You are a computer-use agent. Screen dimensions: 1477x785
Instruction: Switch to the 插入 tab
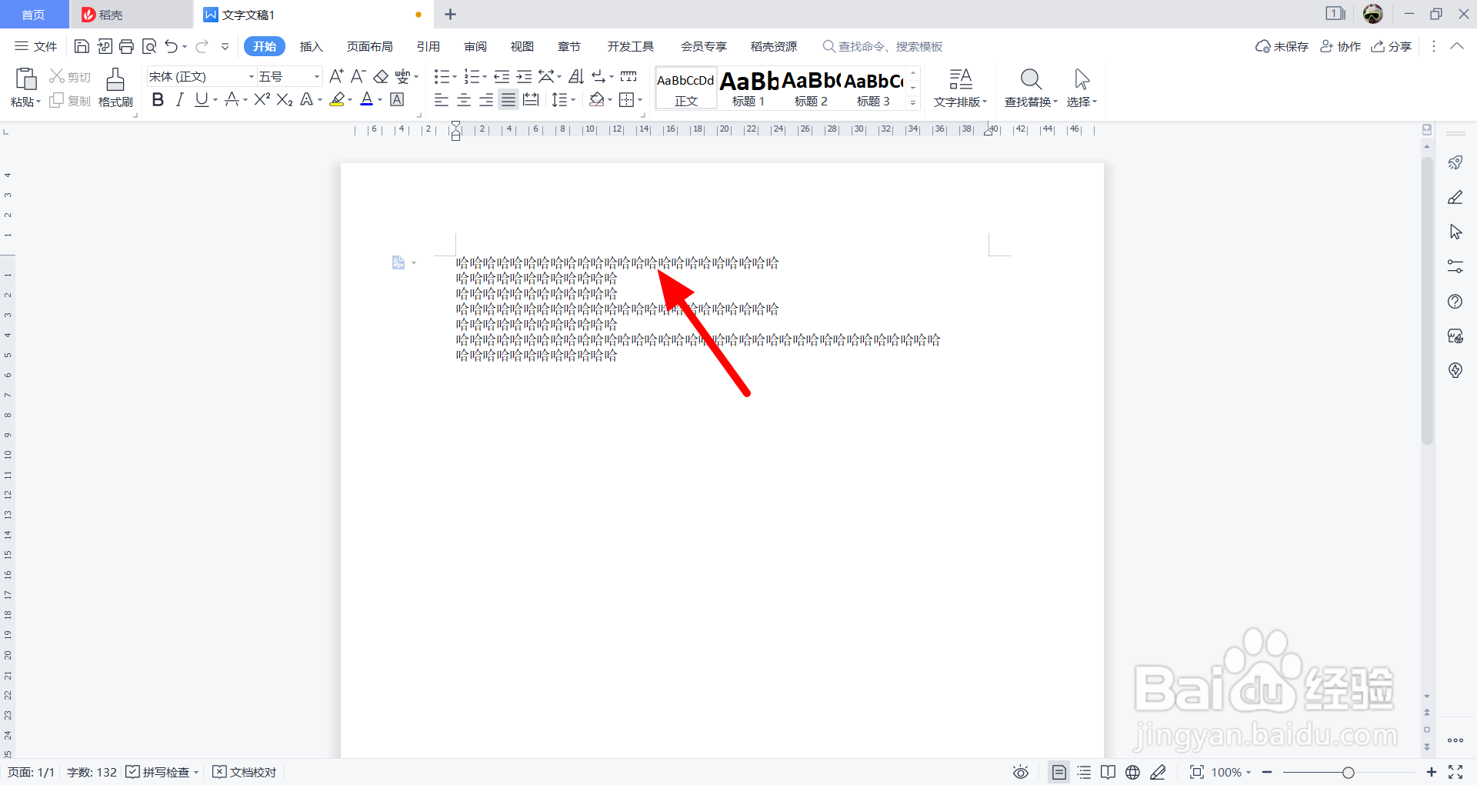coord(311,46)
